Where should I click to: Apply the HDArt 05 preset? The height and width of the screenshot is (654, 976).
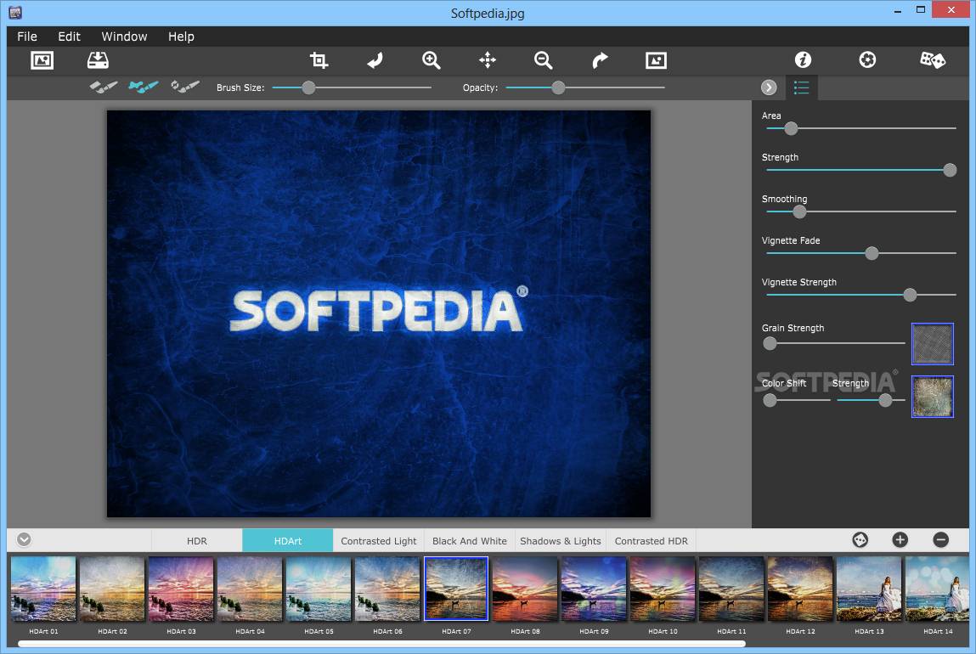pyautogui.click(x=319, y=589)
